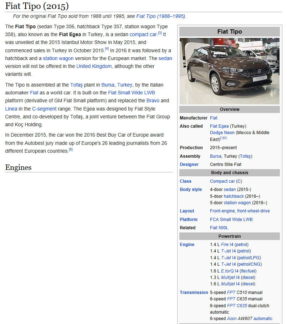The height and width of the screenshot is (324, 287).
Task: Open the Fiat Tipo car photo
Action: 230,71
